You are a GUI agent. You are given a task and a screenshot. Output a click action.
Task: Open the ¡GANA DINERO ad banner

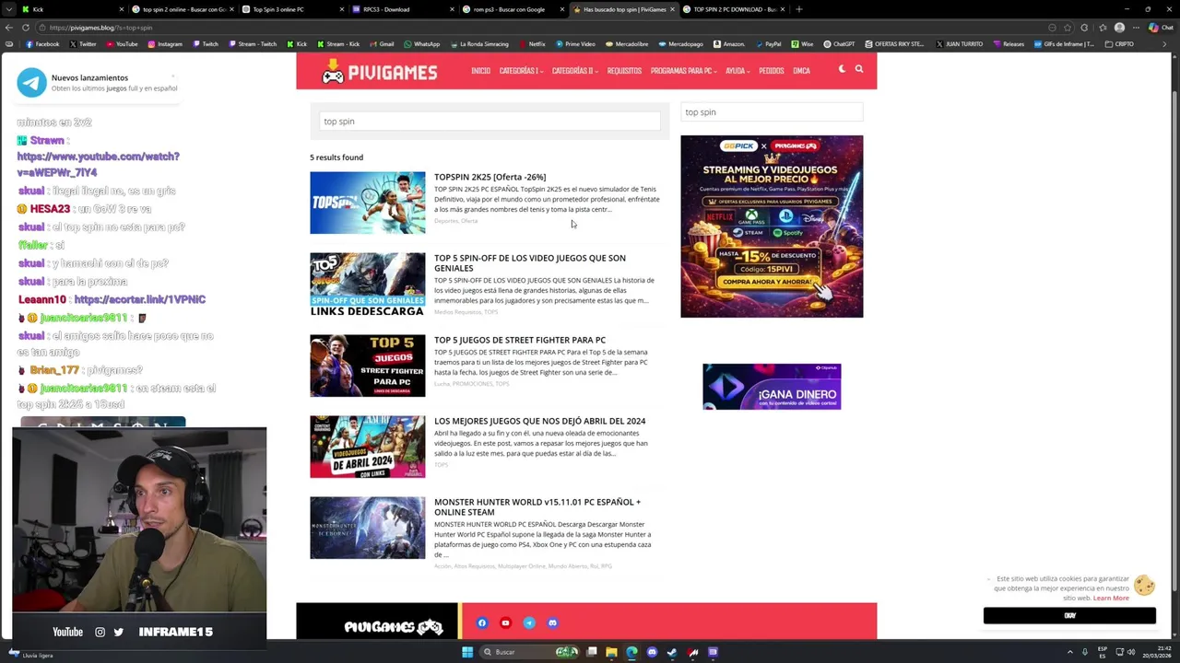(x=772, y=386)
